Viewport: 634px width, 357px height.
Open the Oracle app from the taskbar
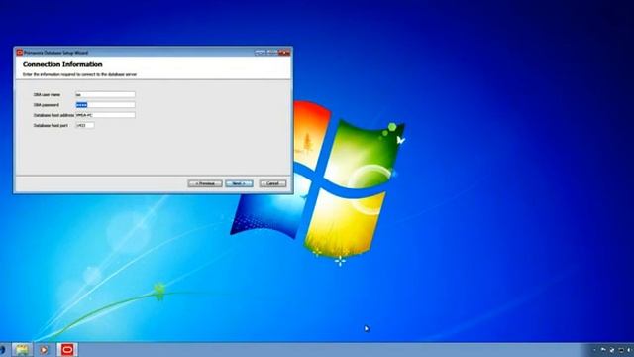pyautogui.click(x=67, y=350)
